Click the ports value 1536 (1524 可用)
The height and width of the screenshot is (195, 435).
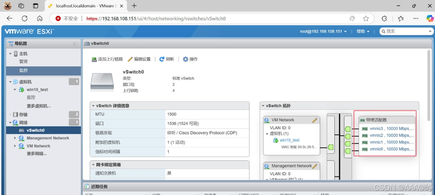(183, 123)
